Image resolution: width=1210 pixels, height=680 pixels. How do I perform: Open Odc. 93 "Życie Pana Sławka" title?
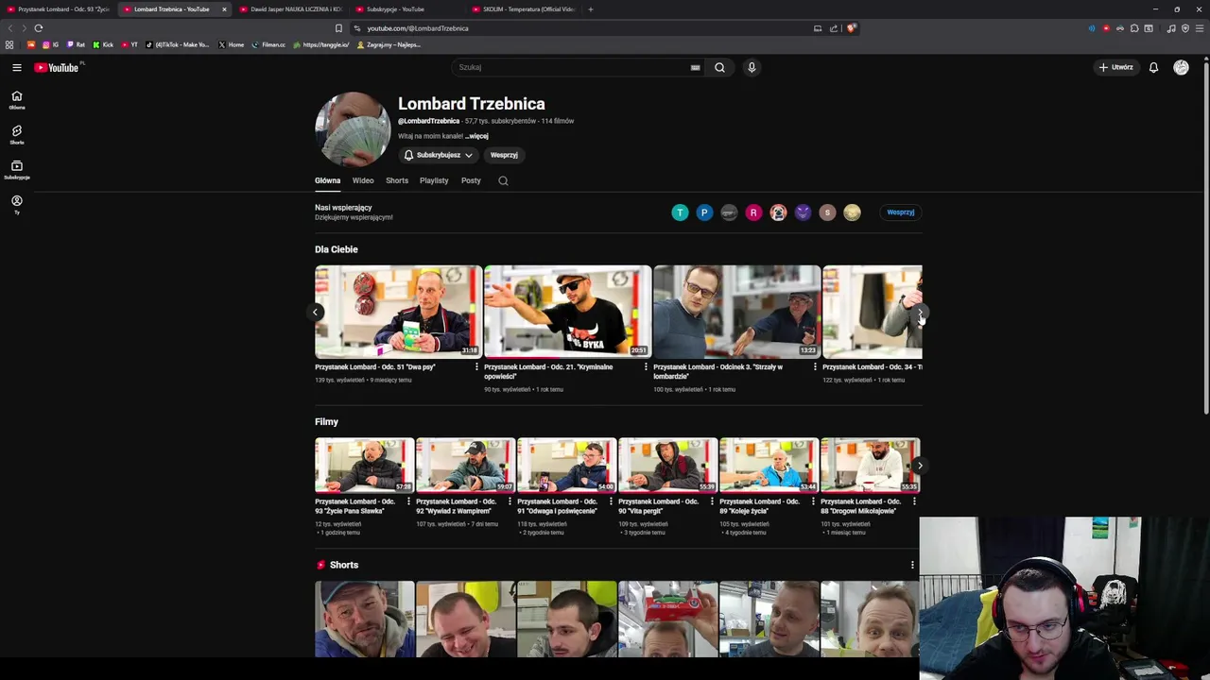coord(357,506)
